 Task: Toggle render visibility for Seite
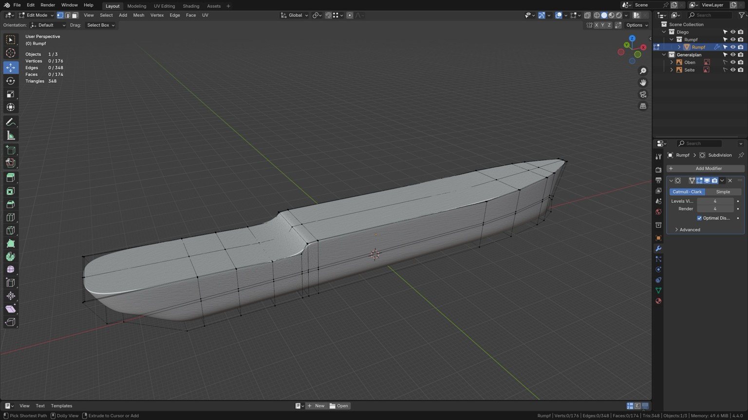(x=740, y=70)
